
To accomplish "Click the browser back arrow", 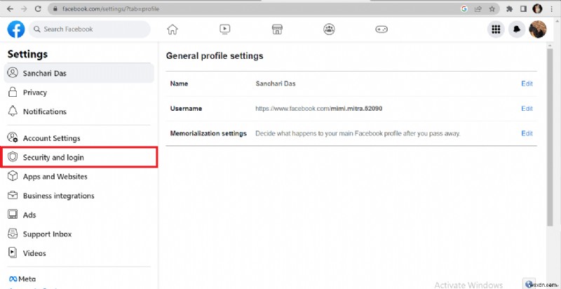I will [10, 9].
